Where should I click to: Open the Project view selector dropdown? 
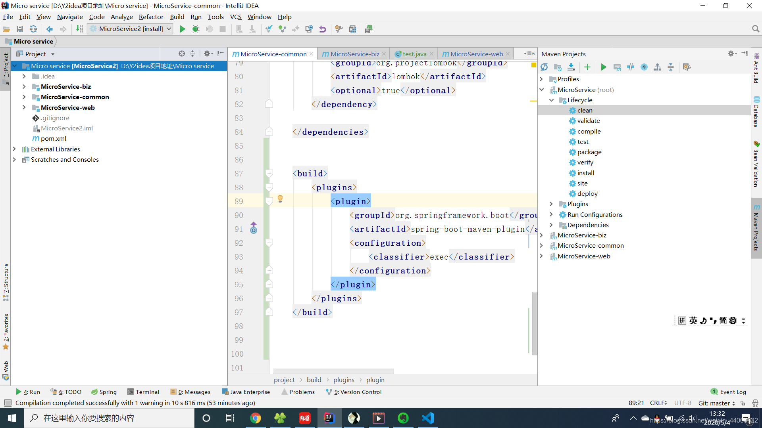pos(35,54)
